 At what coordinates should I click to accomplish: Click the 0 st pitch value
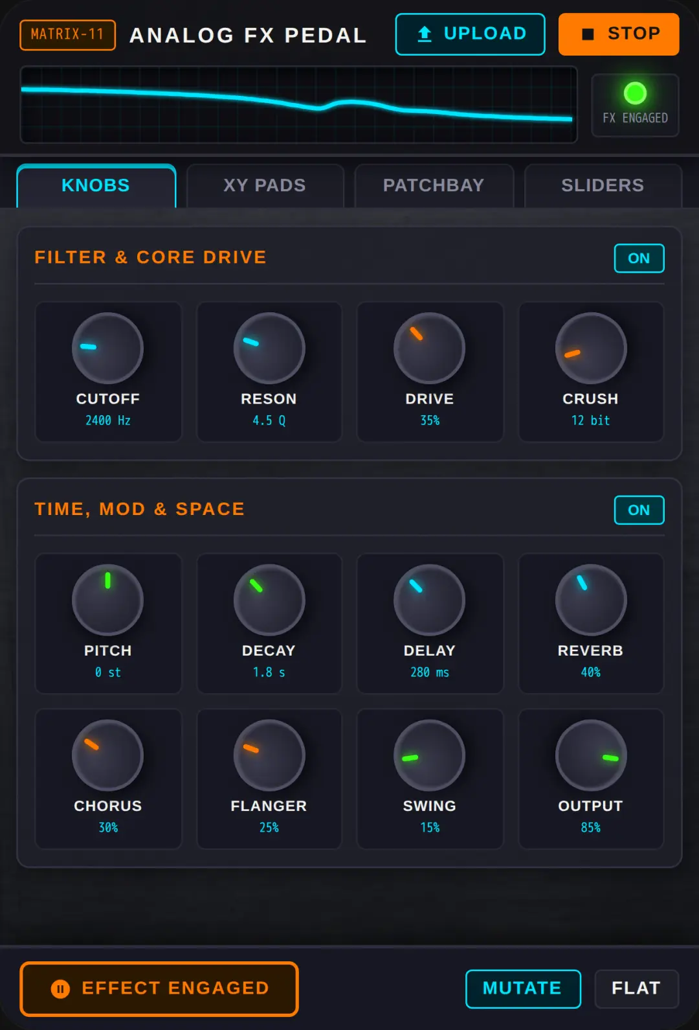coord(108,673)
